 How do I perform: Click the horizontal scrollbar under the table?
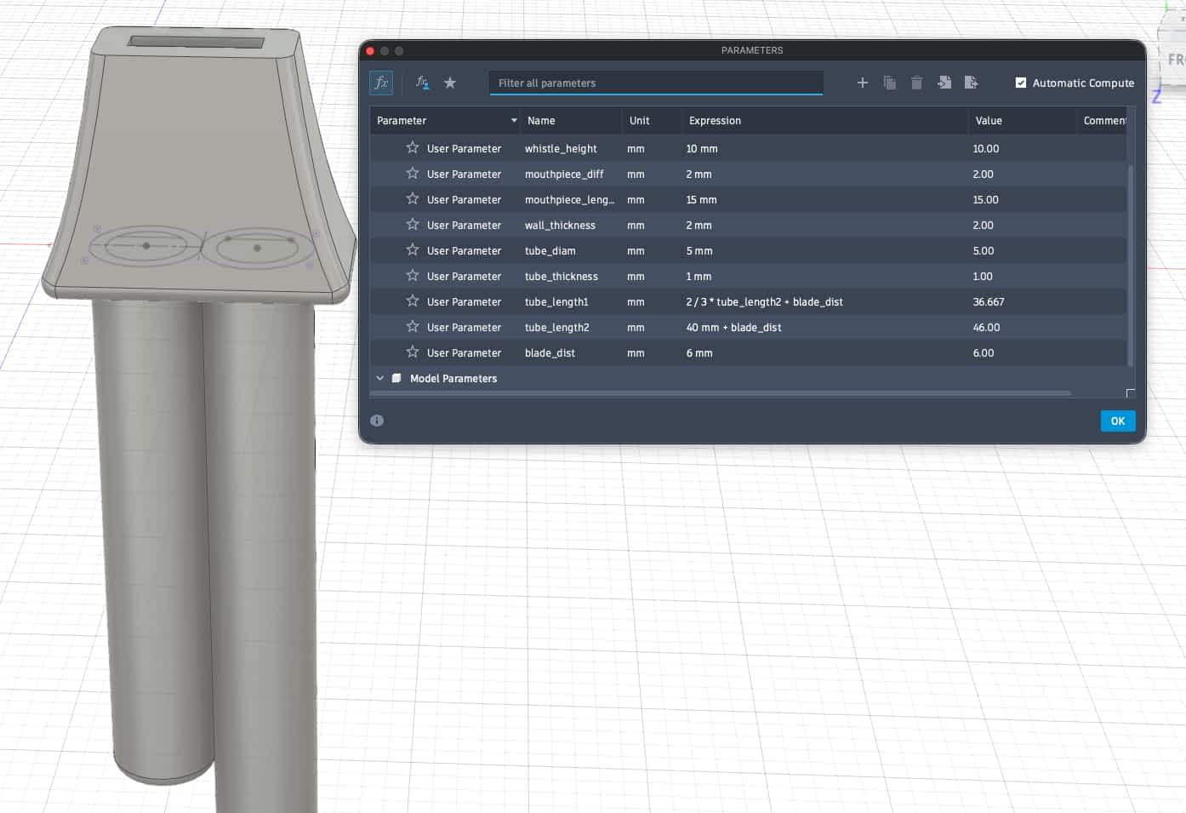click(x=720, y=393)
